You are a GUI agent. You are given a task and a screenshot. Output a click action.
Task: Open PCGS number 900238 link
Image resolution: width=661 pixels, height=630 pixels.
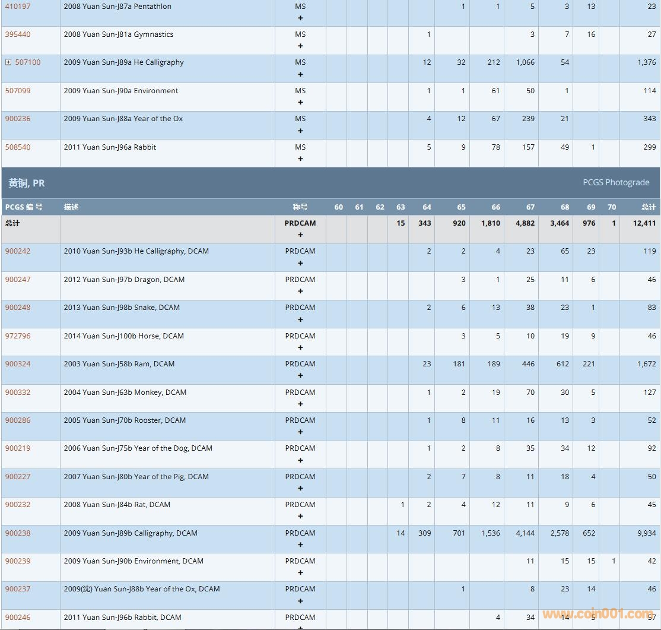pos(18,533)
